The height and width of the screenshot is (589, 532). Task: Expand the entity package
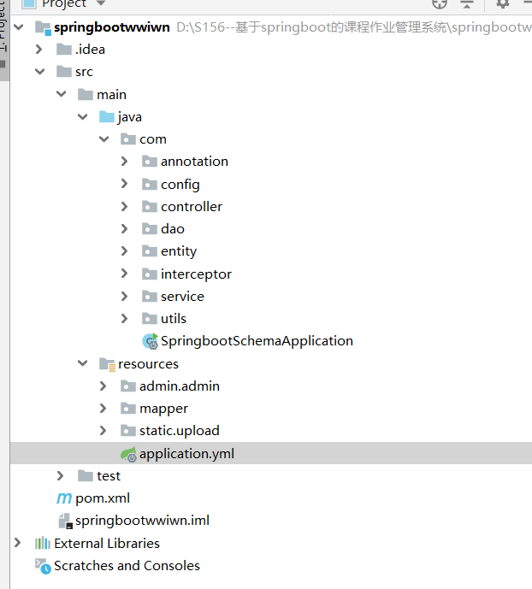(x=124, y=251)
